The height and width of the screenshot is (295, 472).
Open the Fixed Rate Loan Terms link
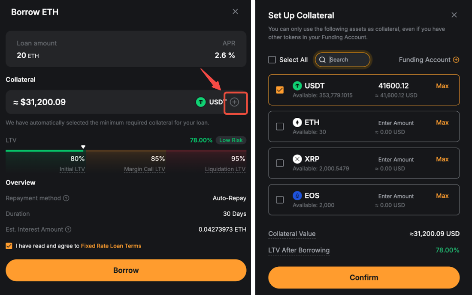tap(111, 246)
